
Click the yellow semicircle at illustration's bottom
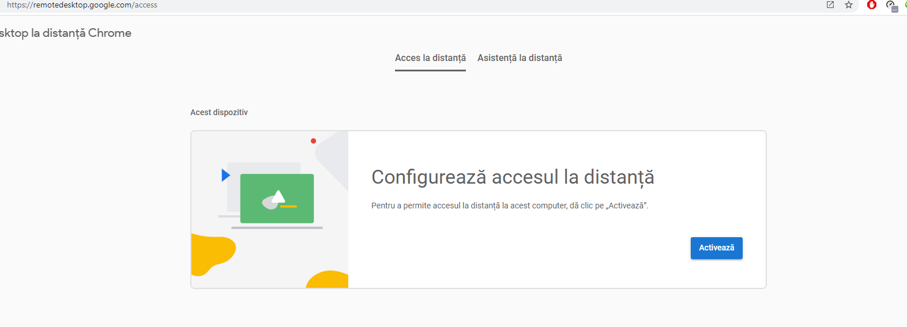point(329,280)
